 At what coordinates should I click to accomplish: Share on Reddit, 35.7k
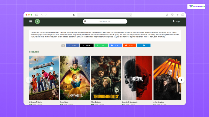click(x=129, y=45)
